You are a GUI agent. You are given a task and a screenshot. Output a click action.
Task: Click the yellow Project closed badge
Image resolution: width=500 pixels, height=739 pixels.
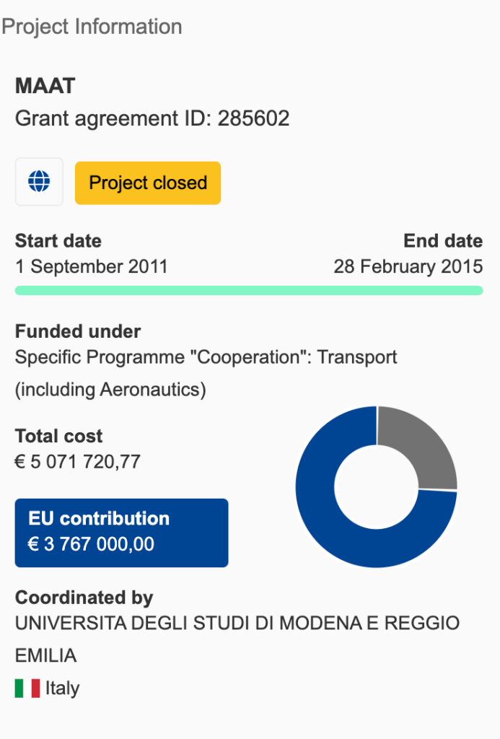(x=148, y=183)
